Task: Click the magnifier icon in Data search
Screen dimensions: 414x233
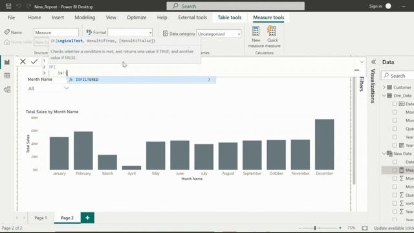Action: click(x=386, y=76)
